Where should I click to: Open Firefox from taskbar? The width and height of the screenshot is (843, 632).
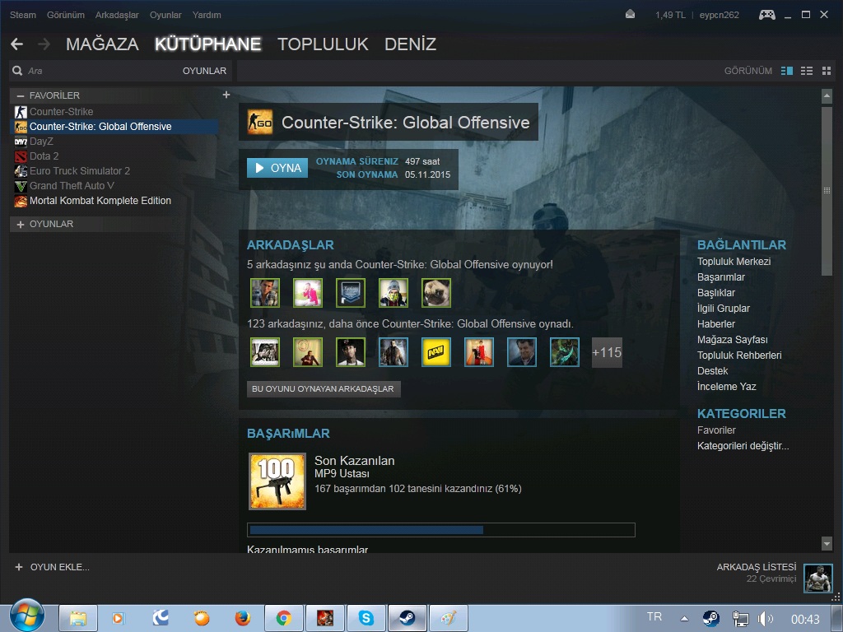pyautogui.click(x=243, y=618)
